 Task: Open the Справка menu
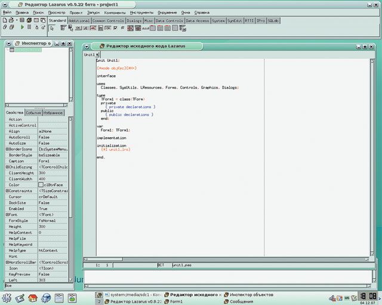coord(202,13)
